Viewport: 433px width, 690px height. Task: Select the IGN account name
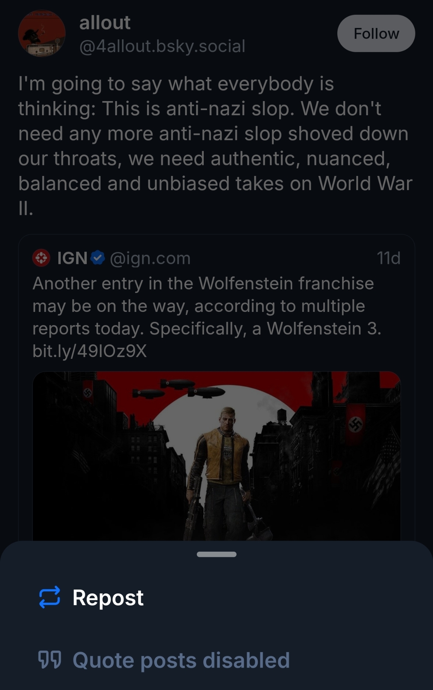click(72, 258)
